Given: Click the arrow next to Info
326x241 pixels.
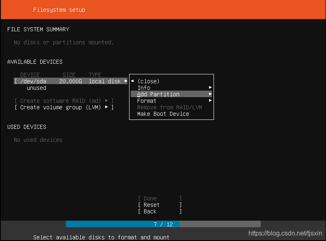Looking at the screenshot, I should 210,87.
